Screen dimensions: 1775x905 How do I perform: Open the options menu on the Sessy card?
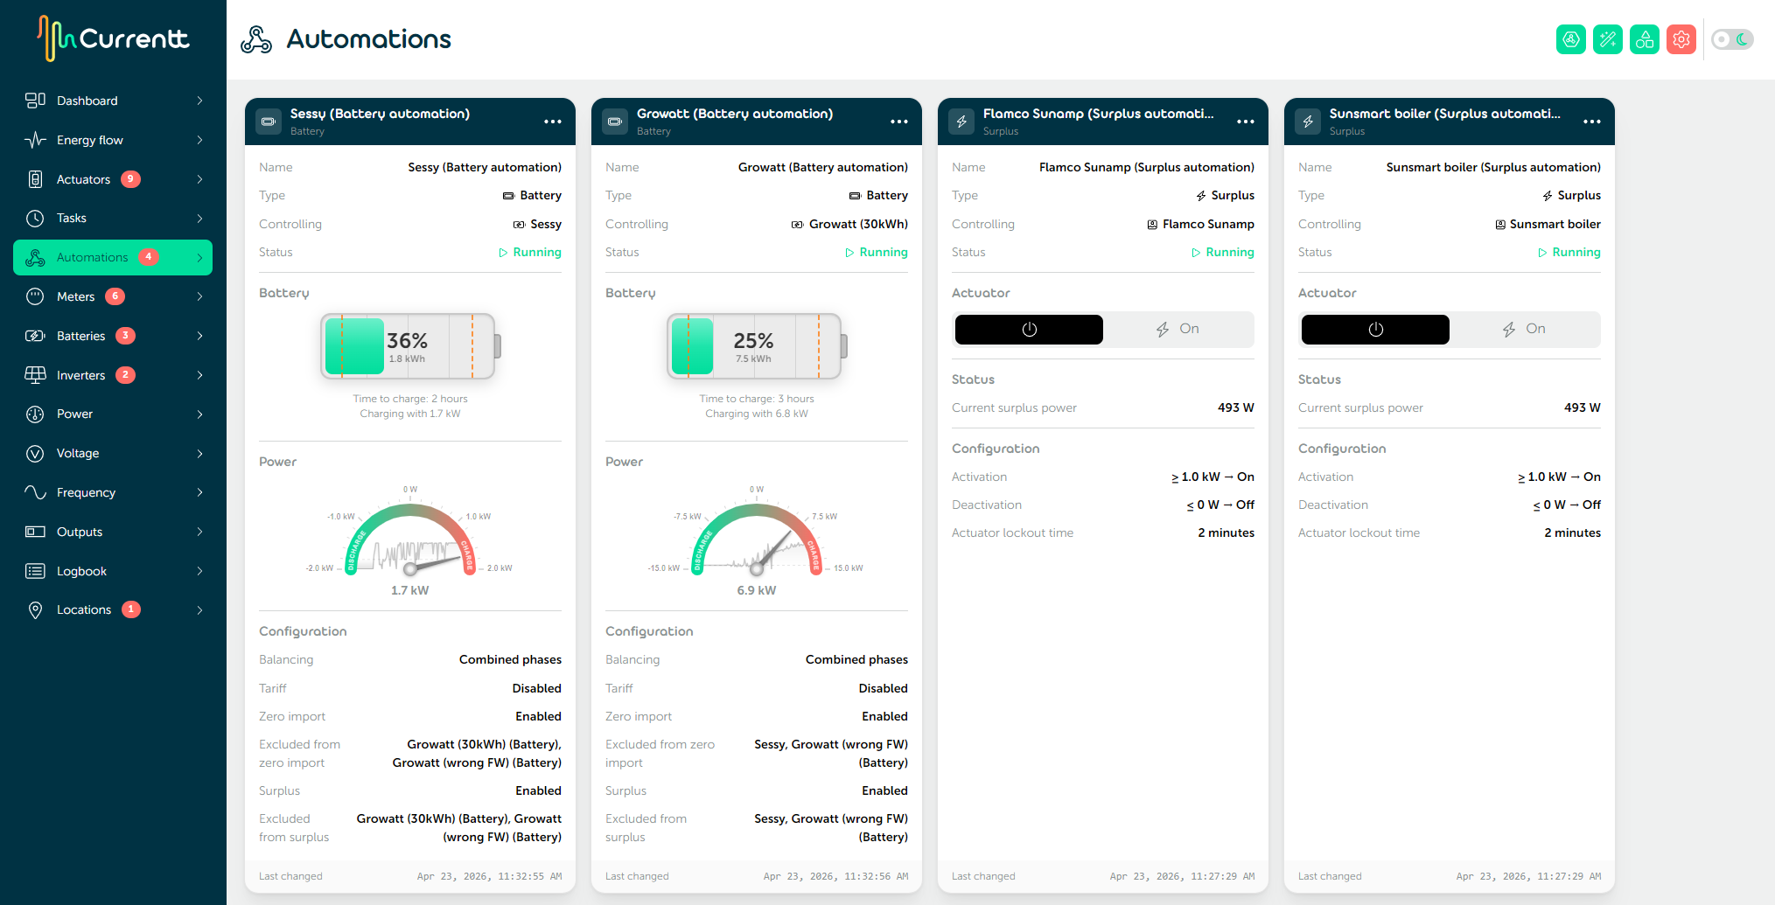553,122
